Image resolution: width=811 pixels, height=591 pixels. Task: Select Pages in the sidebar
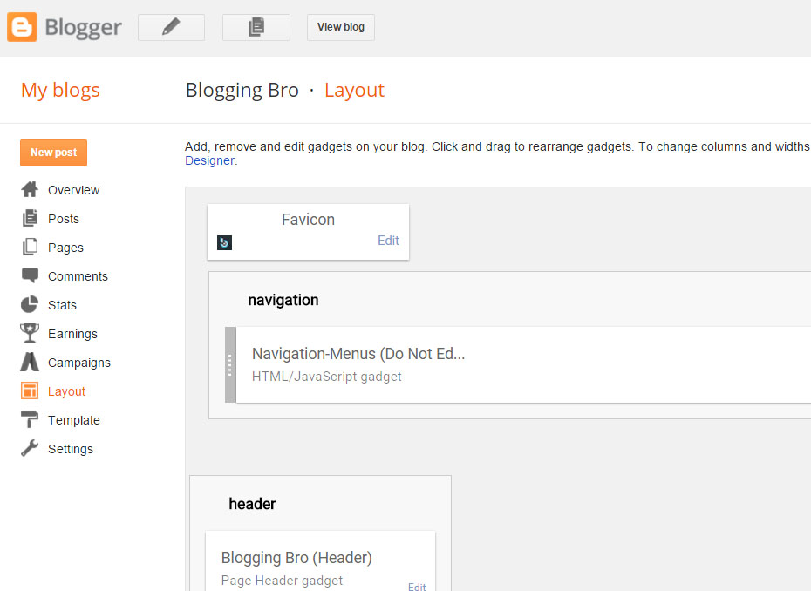coord(65,248)
